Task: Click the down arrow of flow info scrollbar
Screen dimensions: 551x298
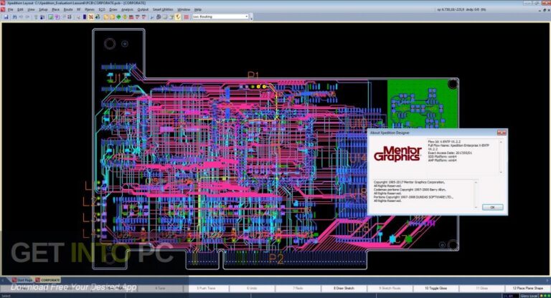Action: [501, 172]
